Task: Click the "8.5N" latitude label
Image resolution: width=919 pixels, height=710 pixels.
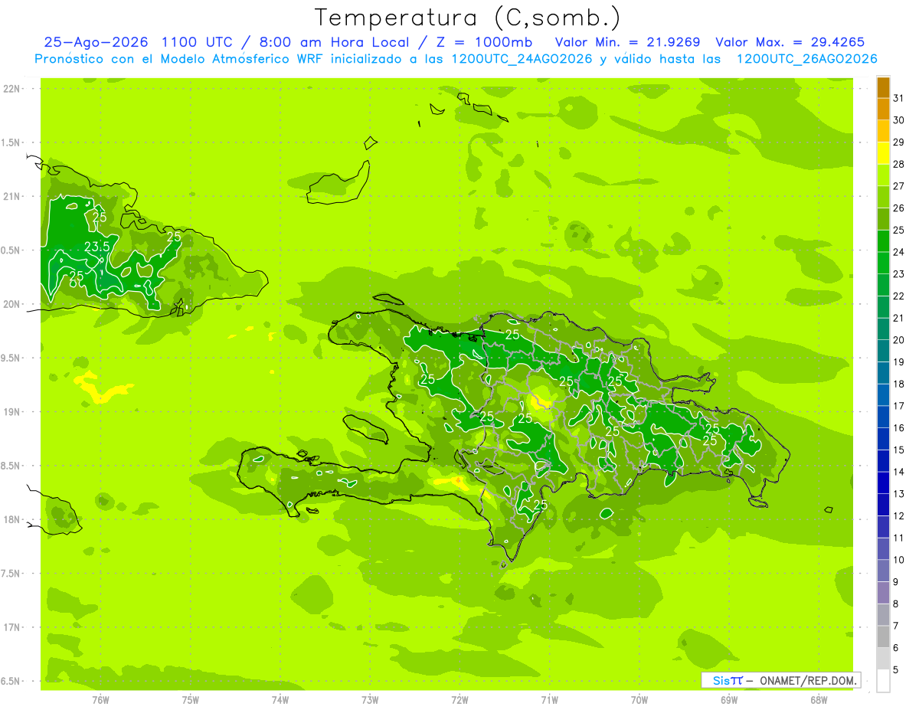Action: [x=10, y=466]
